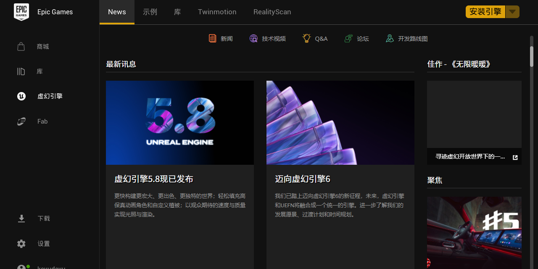The height and width of the screenshot is (269, 538).
Task: Click the 开发路线图 map pin icon
Action: 390,39
